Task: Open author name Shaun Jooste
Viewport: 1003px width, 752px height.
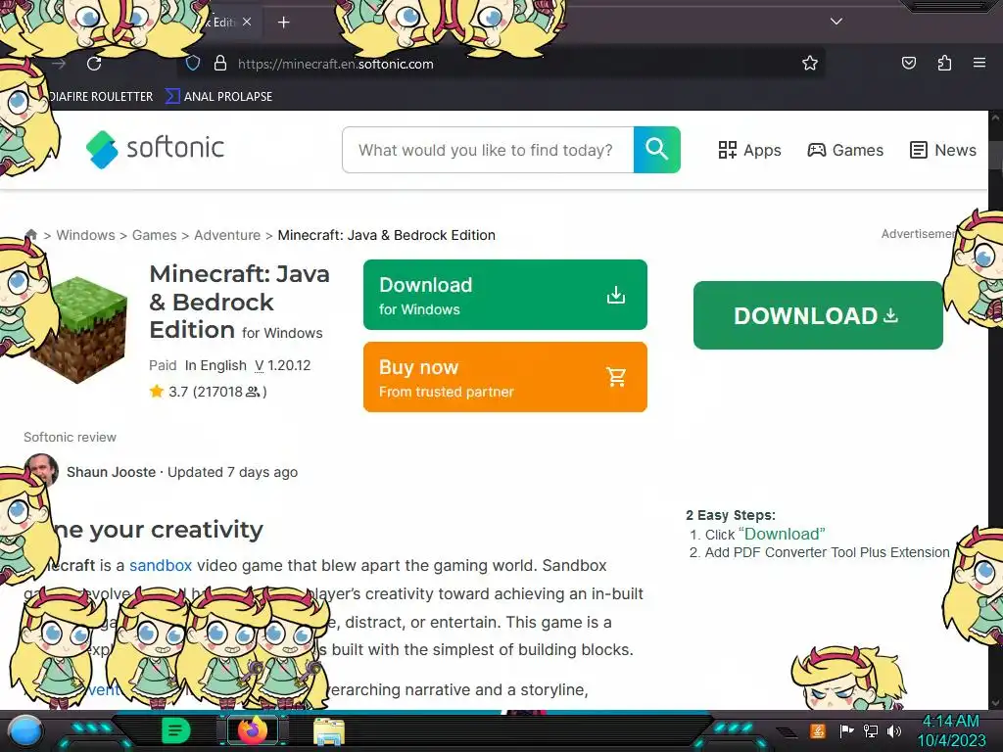Action: [x=112, y=472]
